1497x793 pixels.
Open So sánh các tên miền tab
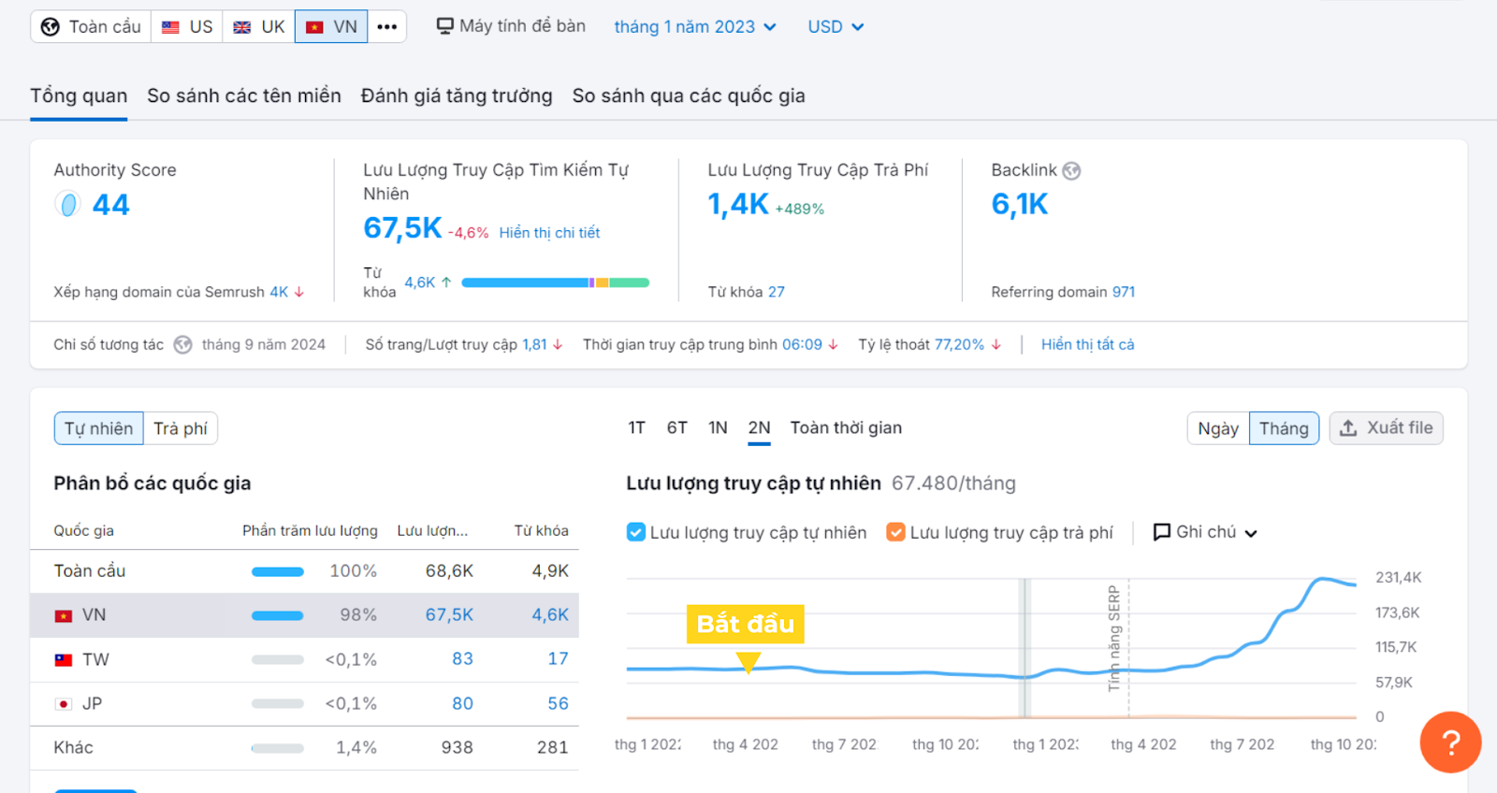[x=244, y=95]
